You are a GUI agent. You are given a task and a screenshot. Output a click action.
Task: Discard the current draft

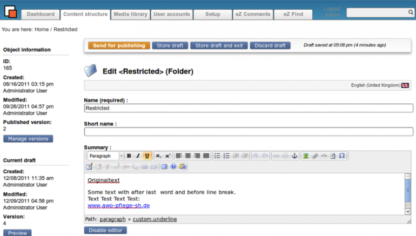point(270,45)
